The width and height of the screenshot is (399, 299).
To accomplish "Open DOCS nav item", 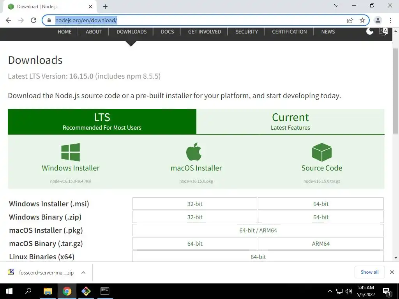I will coord(168,32).
